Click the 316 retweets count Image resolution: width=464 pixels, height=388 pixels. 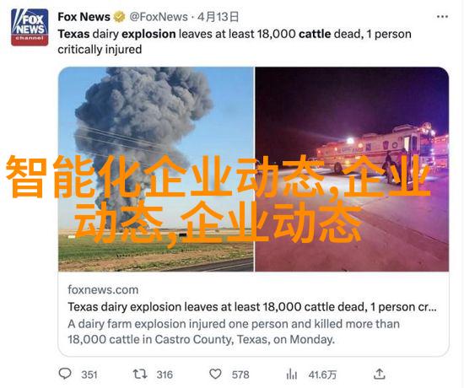(x=165, y=375)
